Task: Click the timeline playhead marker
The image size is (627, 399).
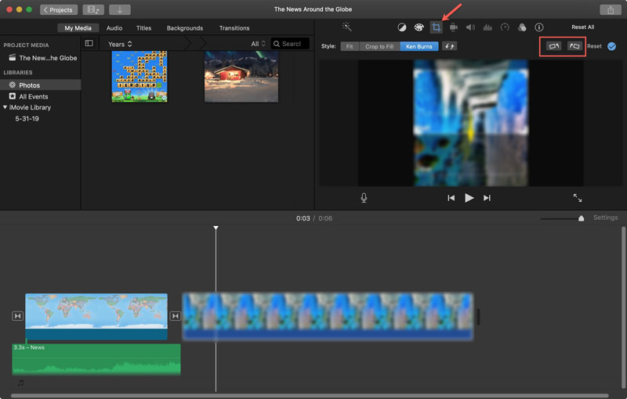Action: [x=216, y=228]
